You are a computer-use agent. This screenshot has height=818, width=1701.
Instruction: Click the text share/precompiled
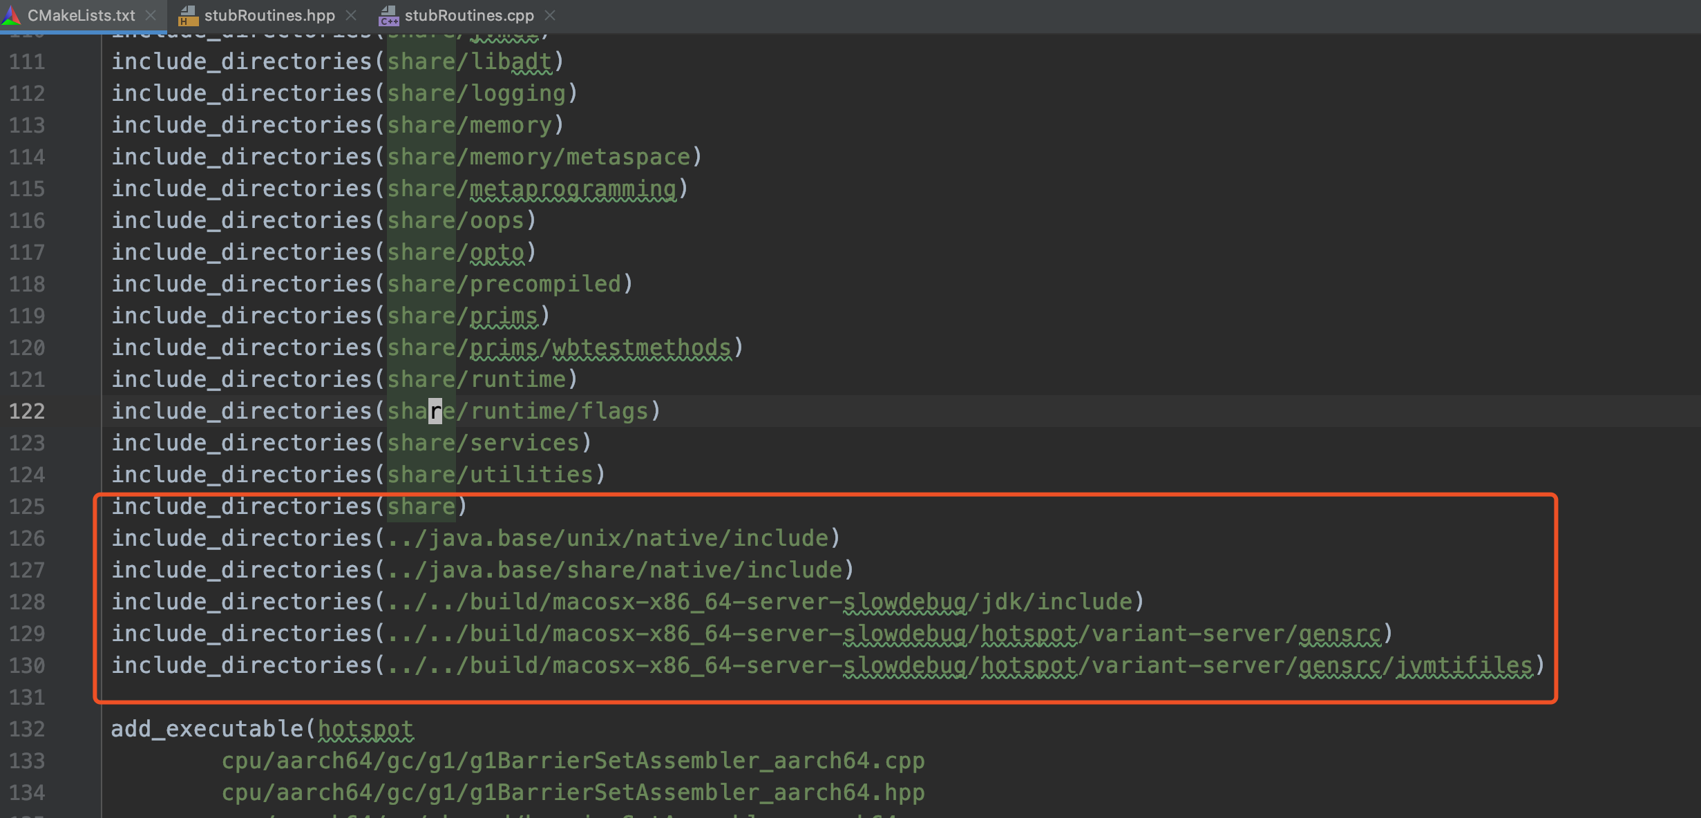click(504, 284)
